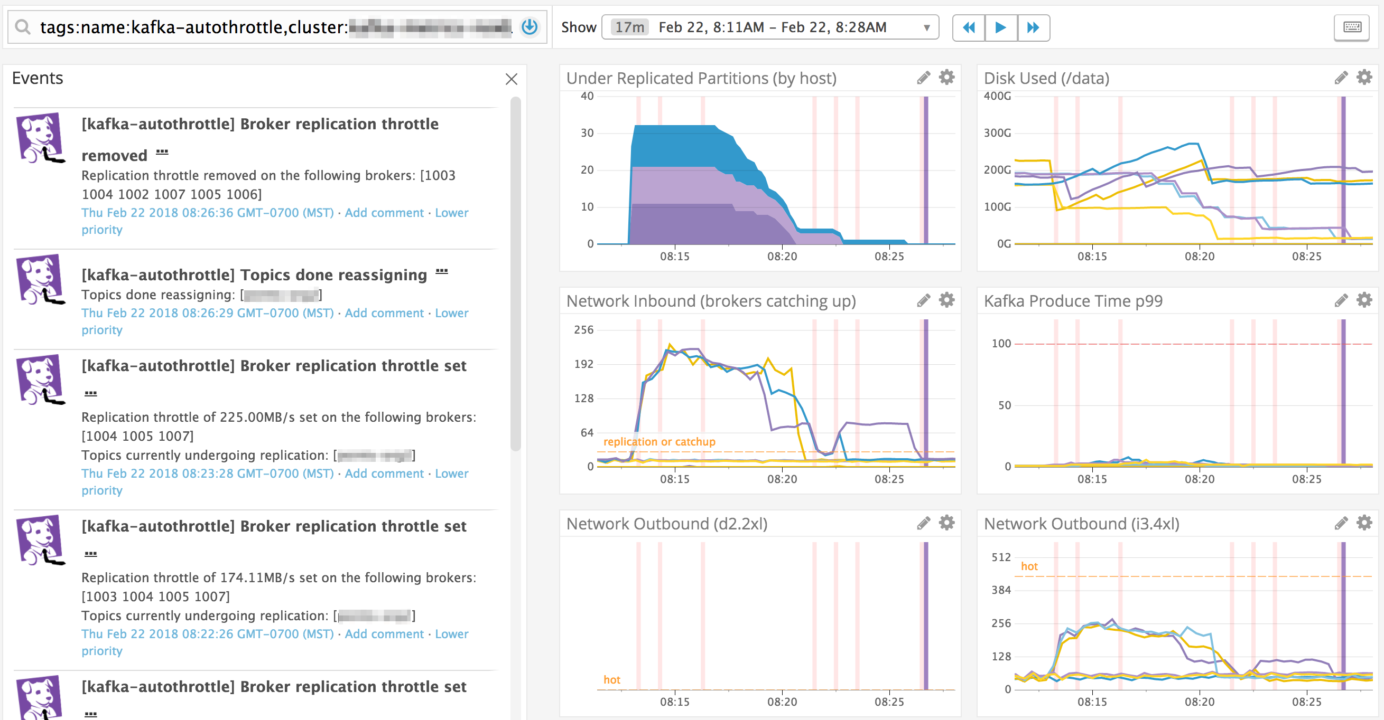Viewport: 1384px width, 720px height.
Task: Click the keyboard shortcuts icon
Action: 1352,27
